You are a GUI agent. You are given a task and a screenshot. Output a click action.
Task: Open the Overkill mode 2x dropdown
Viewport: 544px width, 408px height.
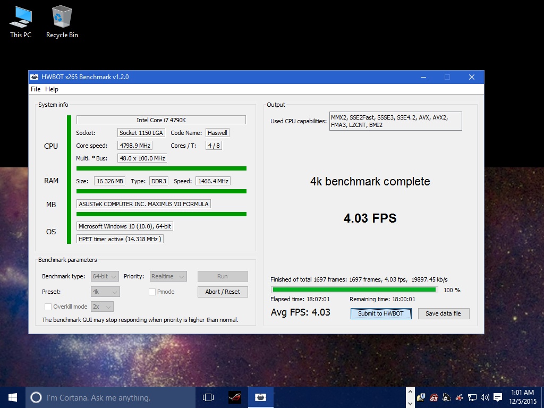(x=102, y=307)
